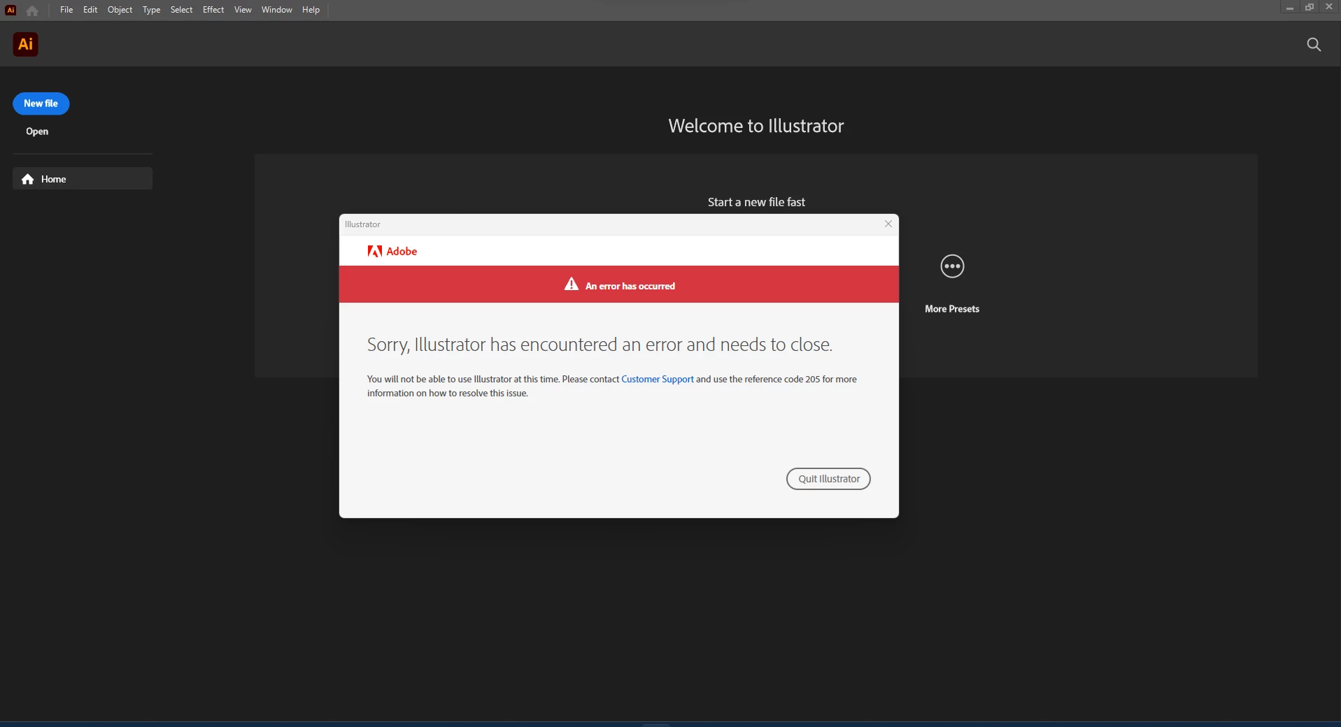The width and height of the screenshot is (1341, 727).
Task: Click the warning triangle in the error banner
Action: pyautogui.click(x=572, y=284)
